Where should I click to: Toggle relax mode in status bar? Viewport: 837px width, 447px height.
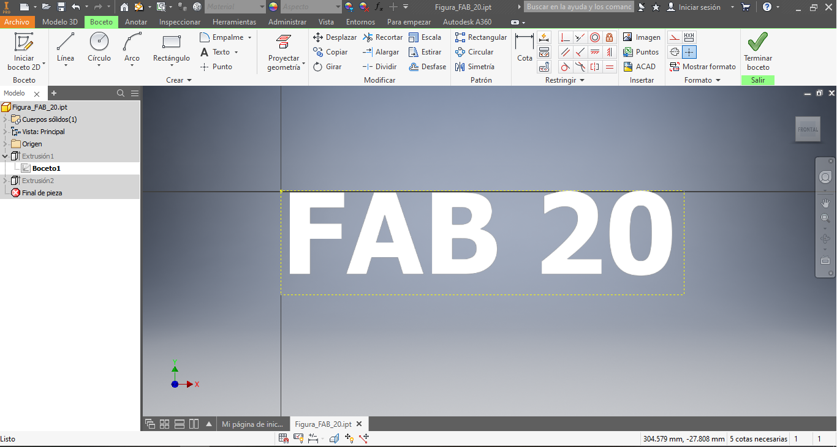[364, 438]
